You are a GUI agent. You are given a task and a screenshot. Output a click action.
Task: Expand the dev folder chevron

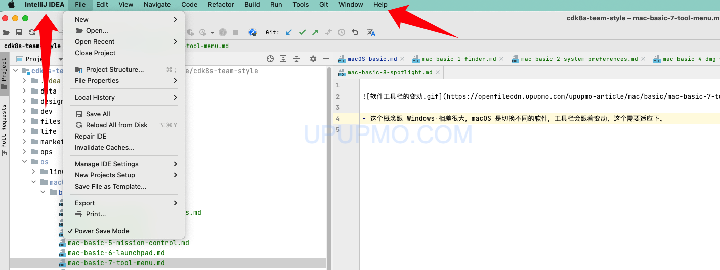click(24, 111)
